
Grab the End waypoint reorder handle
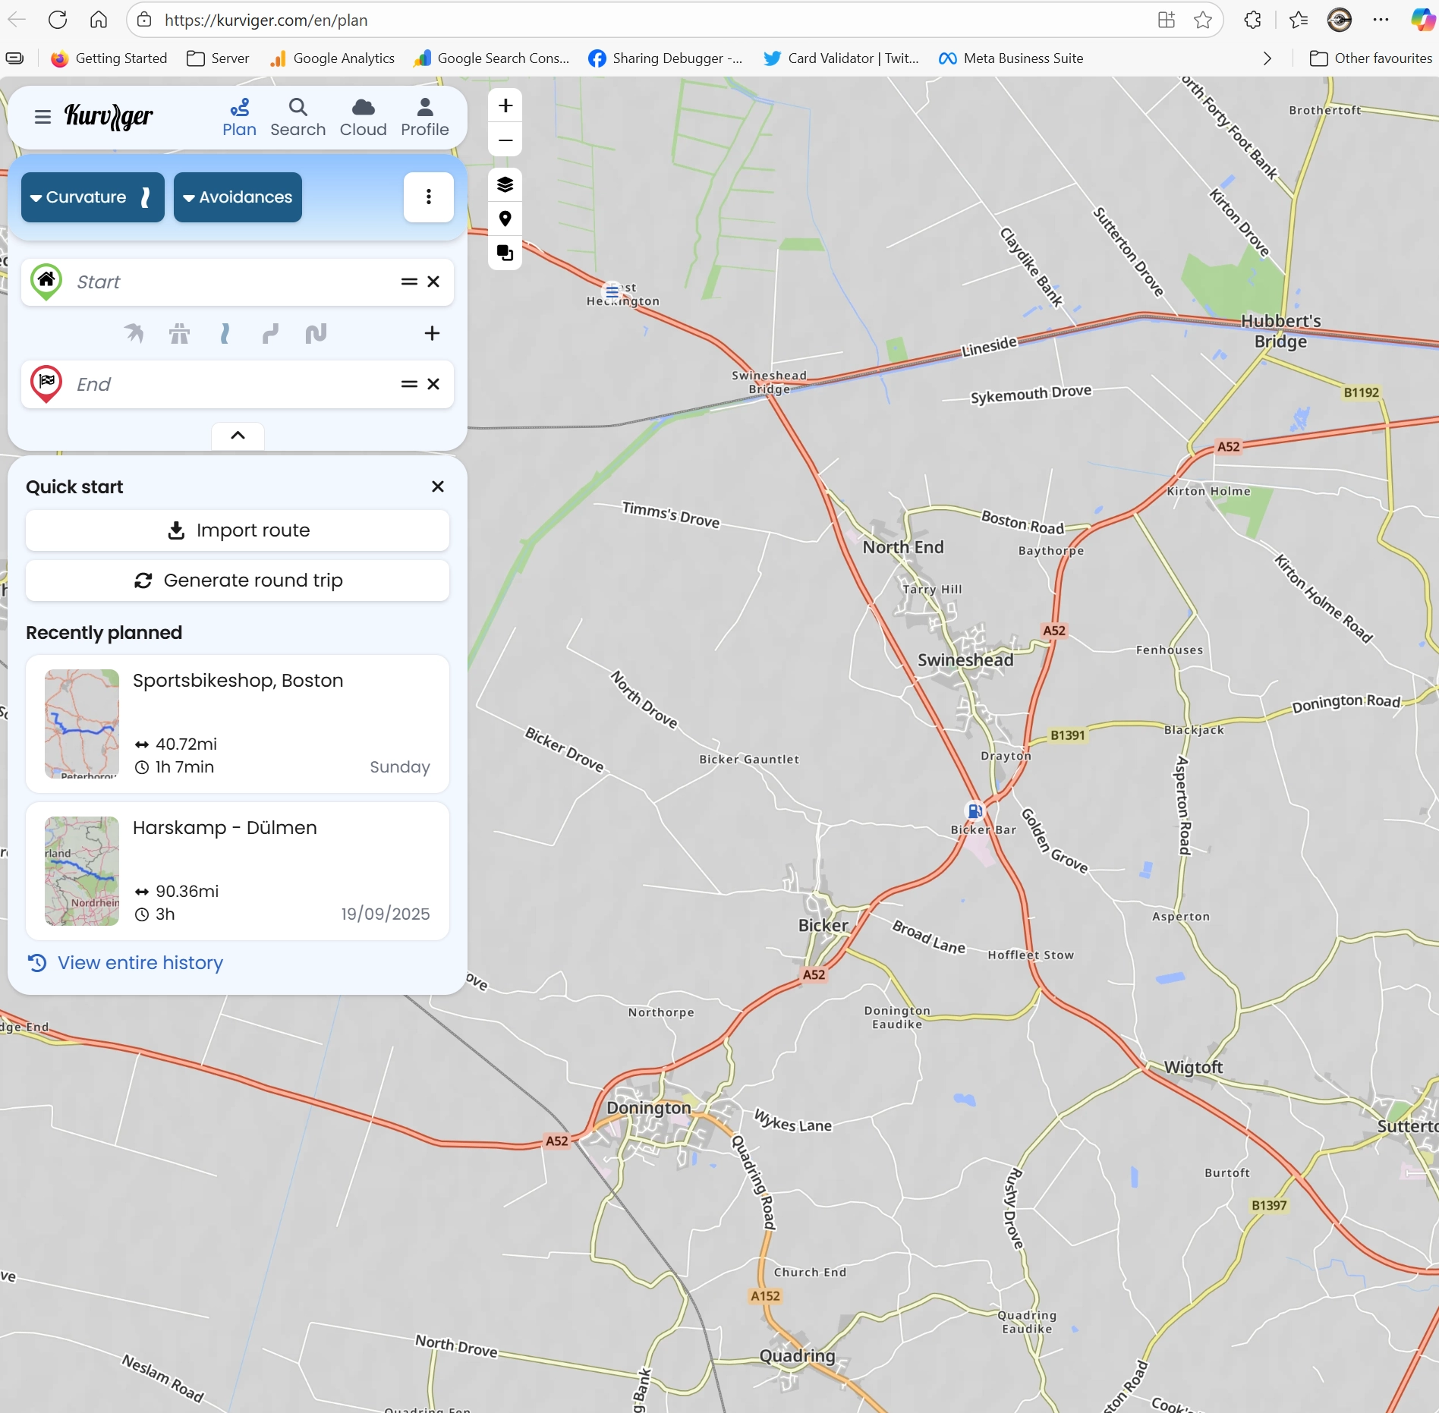409,384
